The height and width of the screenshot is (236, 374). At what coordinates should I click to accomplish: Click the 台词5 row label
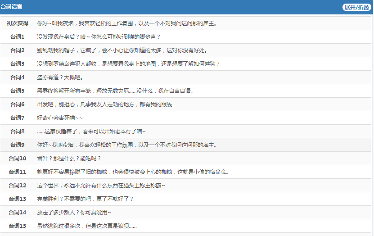[x=18, y=91]
